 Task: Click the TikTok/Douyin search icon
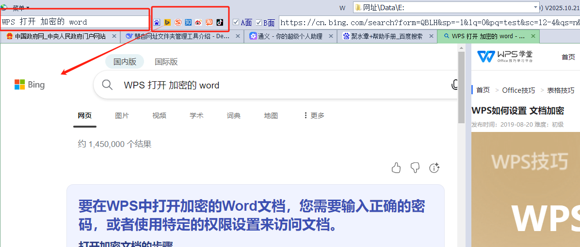click(x=220, y=22)
